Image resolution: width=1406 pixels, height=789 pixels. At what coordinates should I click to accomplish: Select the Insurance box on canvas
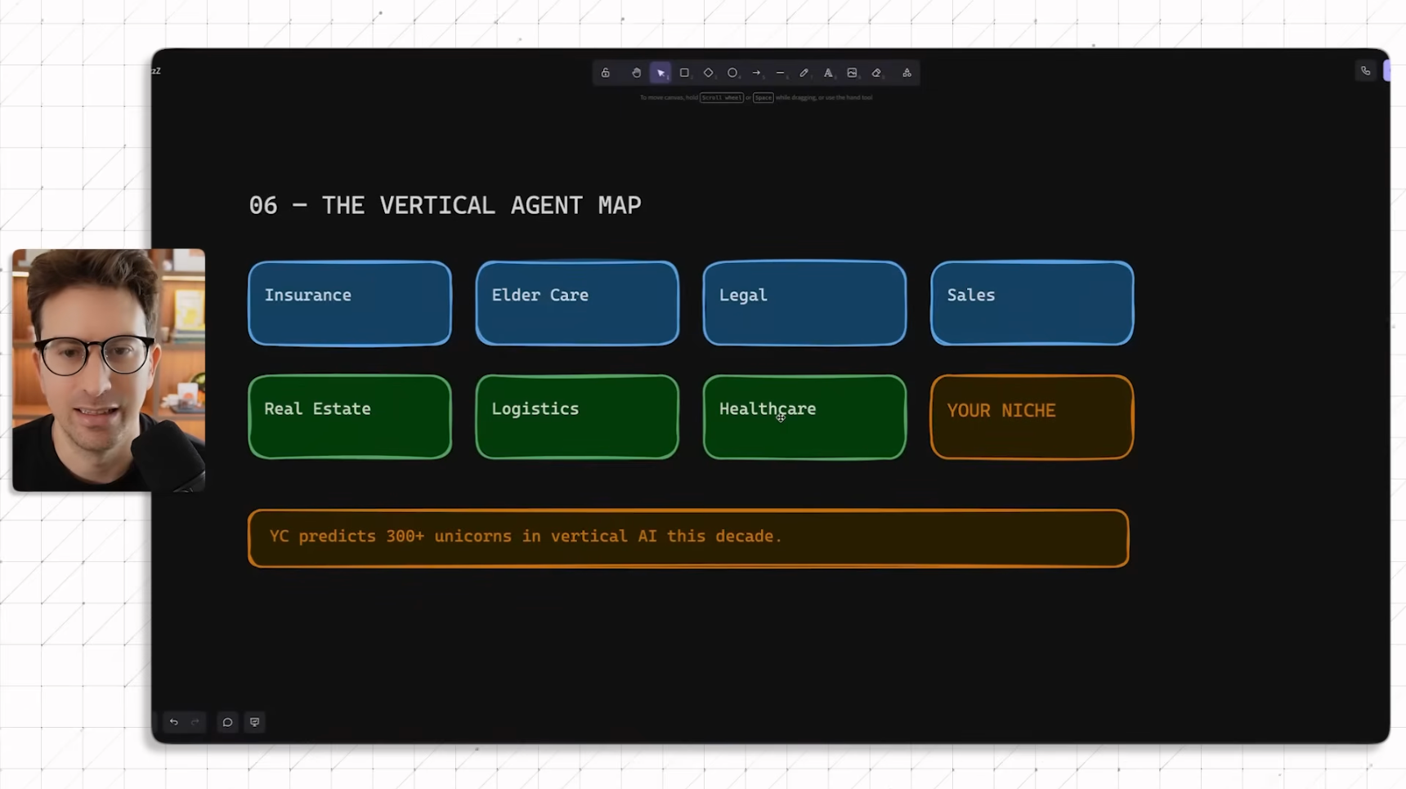click(x=350, y=304)
